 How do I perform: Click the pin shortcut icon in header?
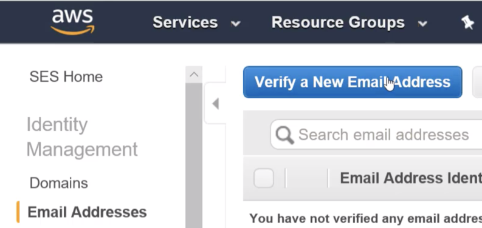coord(467,22)
